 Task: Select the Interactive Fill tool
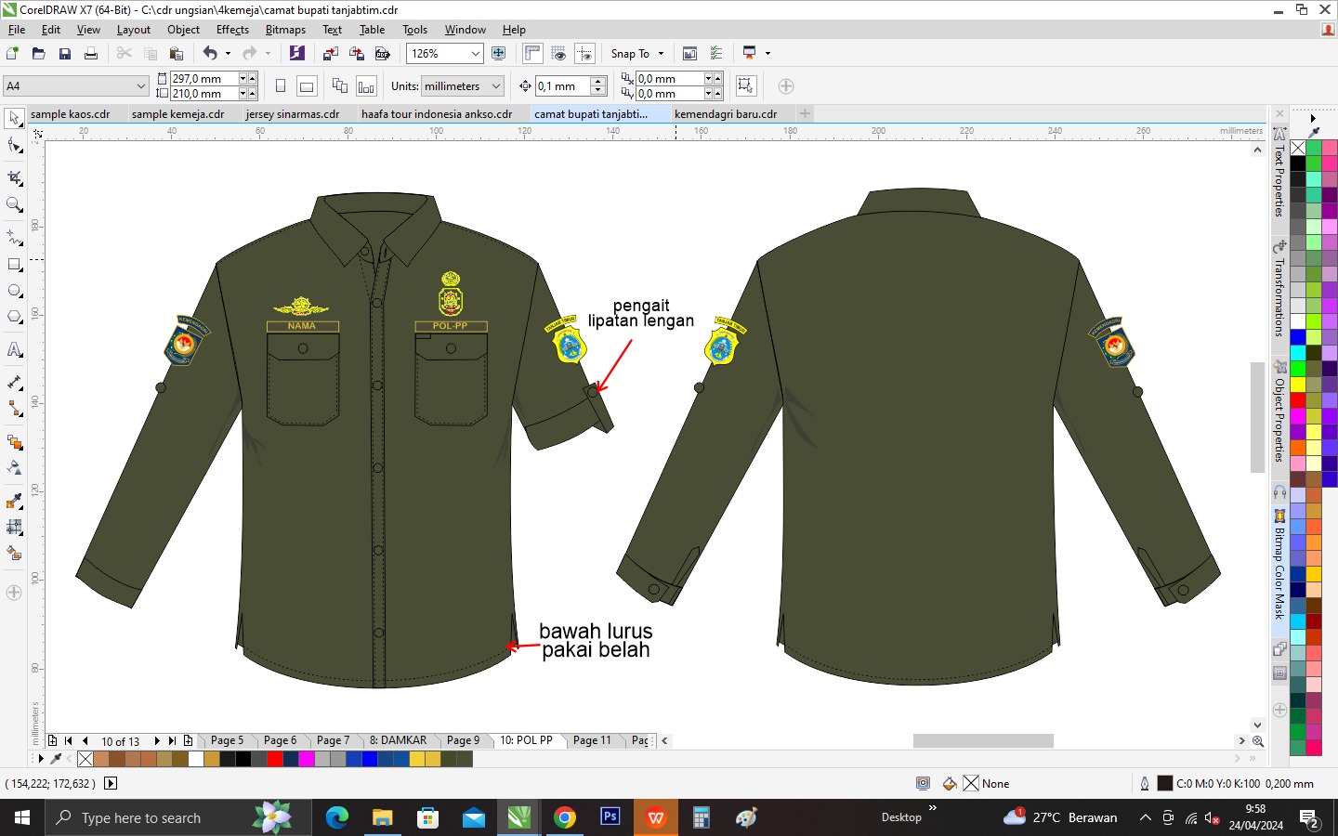14,528
